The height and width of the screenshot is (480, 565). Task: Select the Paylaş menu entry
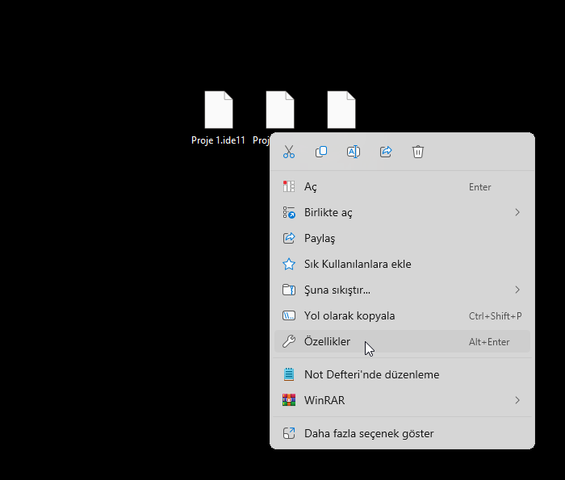[320, 239]
